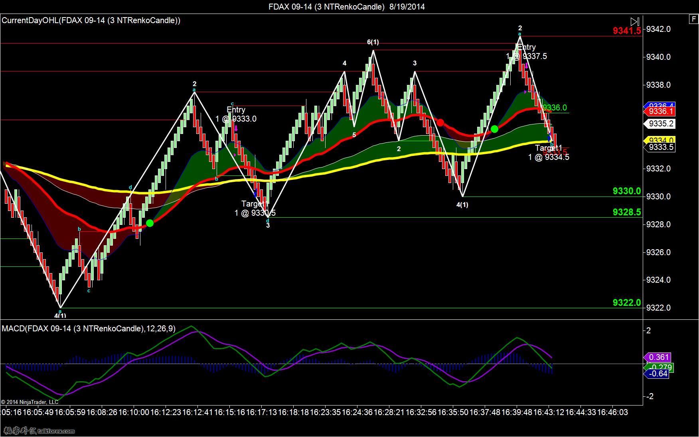
Task: Click the 16:08:26 time axis label
Action: (x=102, y=412)
